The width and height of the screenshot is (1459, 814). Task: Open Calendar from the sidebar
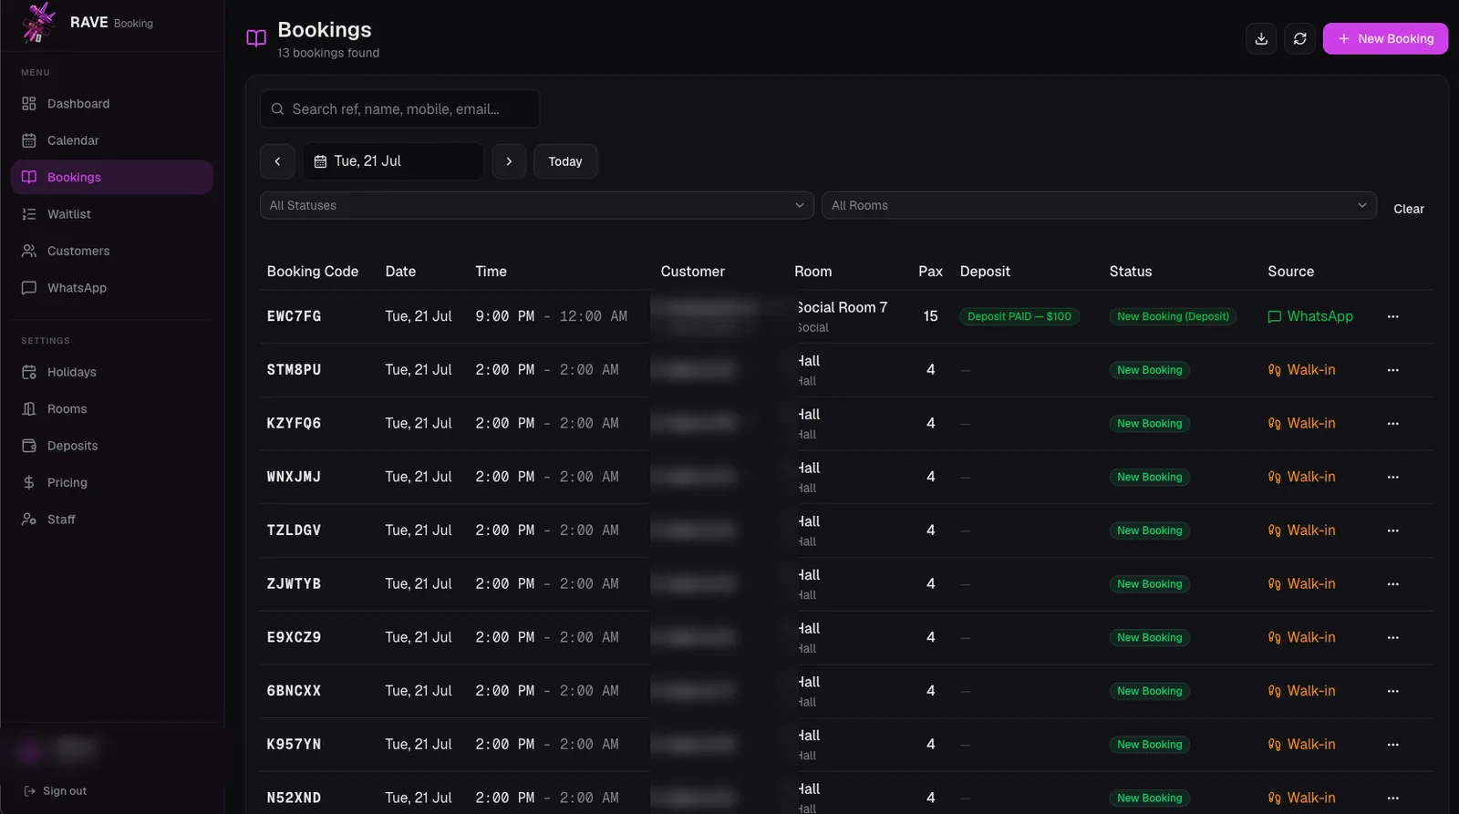point(111,140)
